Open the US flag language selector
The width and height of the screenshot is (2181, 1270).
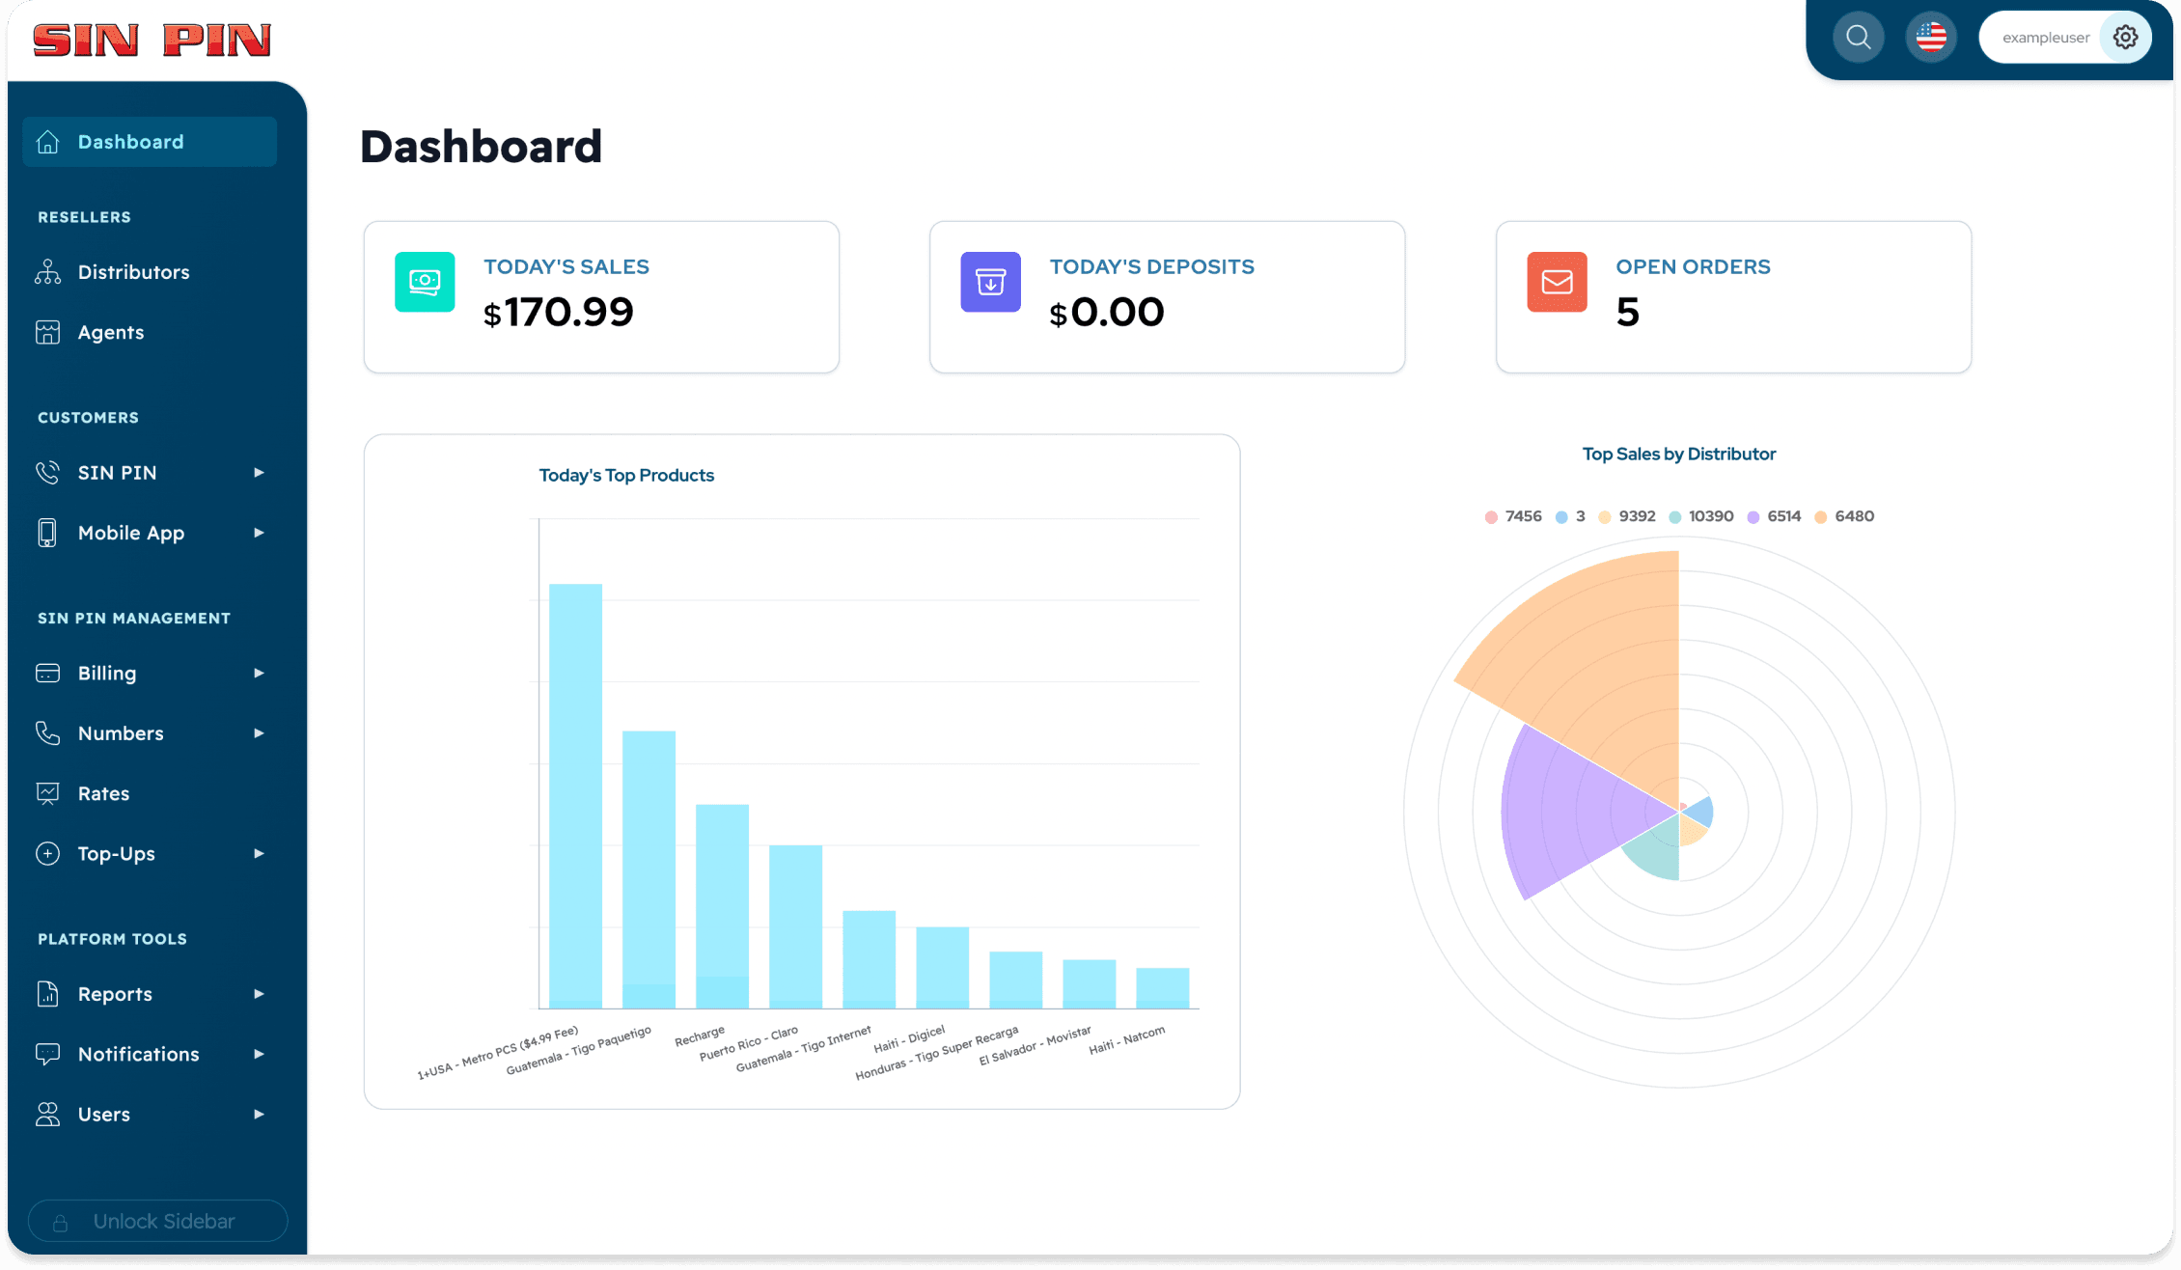tap(1931, 38)
